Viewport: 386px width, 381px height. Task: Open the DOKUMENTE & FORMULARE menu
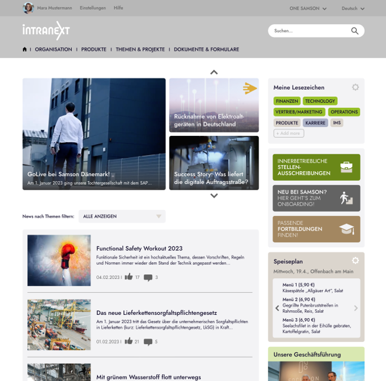point(206,49)
